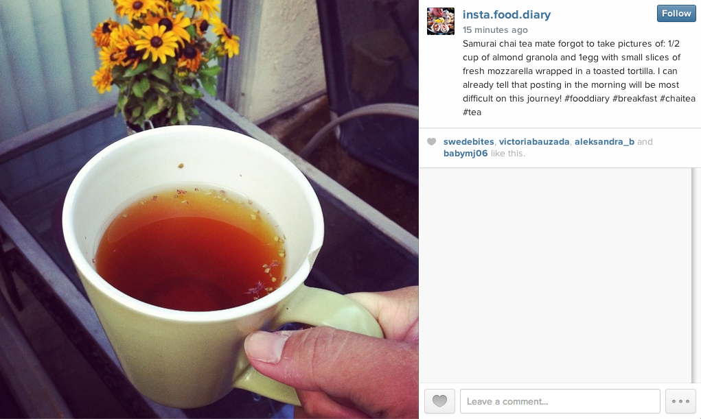Screen dimensions: 701x419
Task: Click the 15 minutes ago timestamp
Action: pyautogui.click(x=495, y=30)
